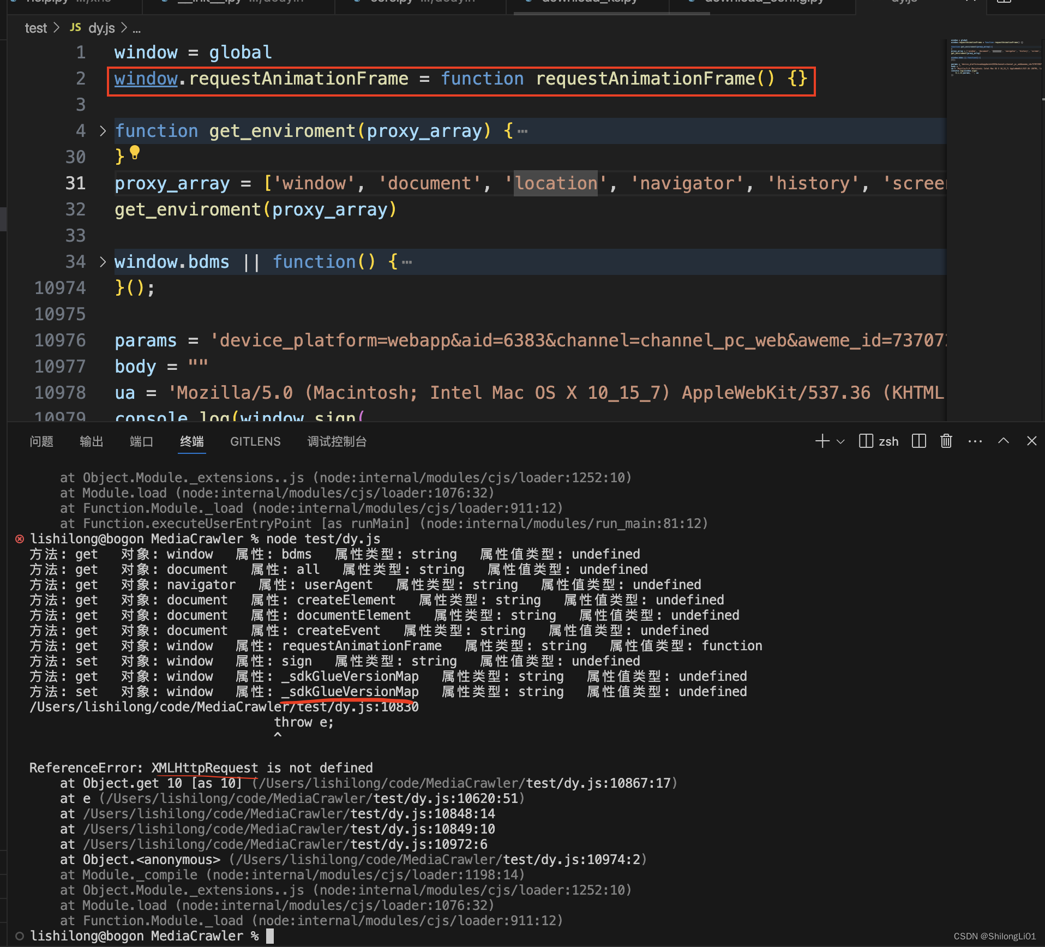Viewport: 1045px width, 947px height.
Task: Open the 调试控制台 tab
Action: tap(337, 441)
